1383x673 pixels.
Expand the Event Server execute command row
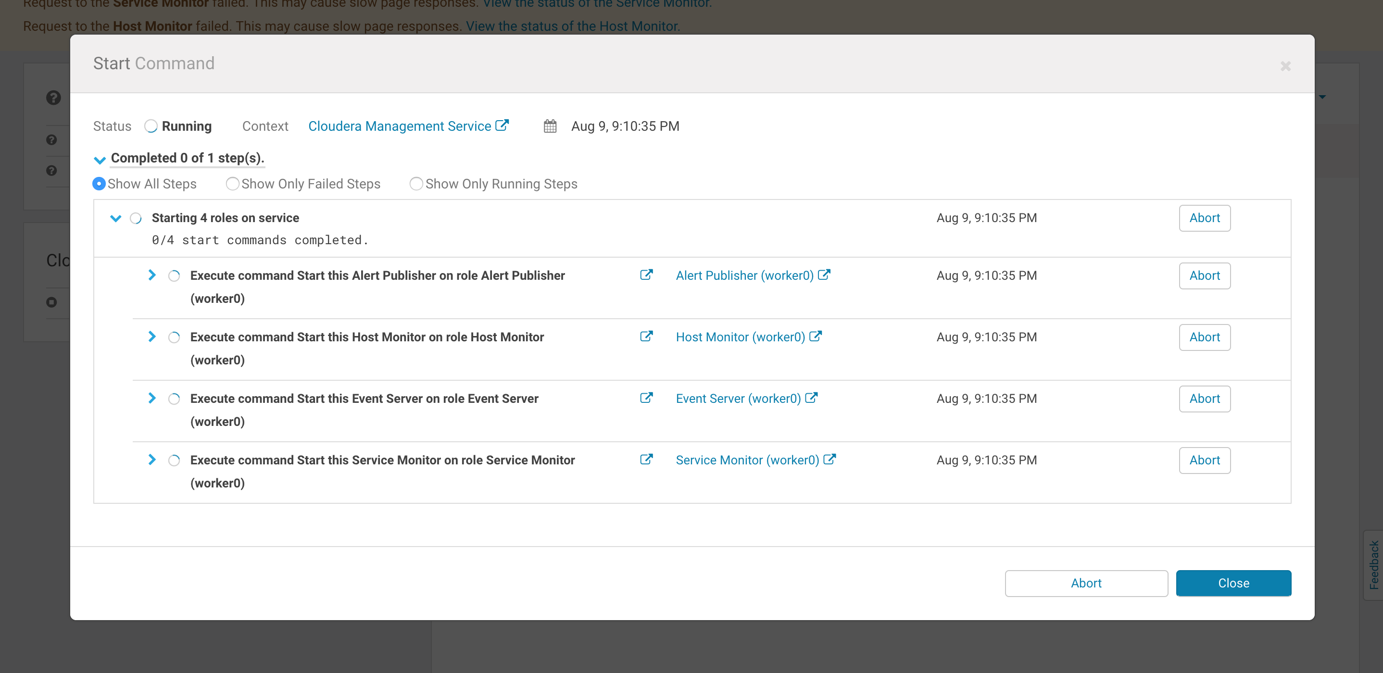coord(151,398)
